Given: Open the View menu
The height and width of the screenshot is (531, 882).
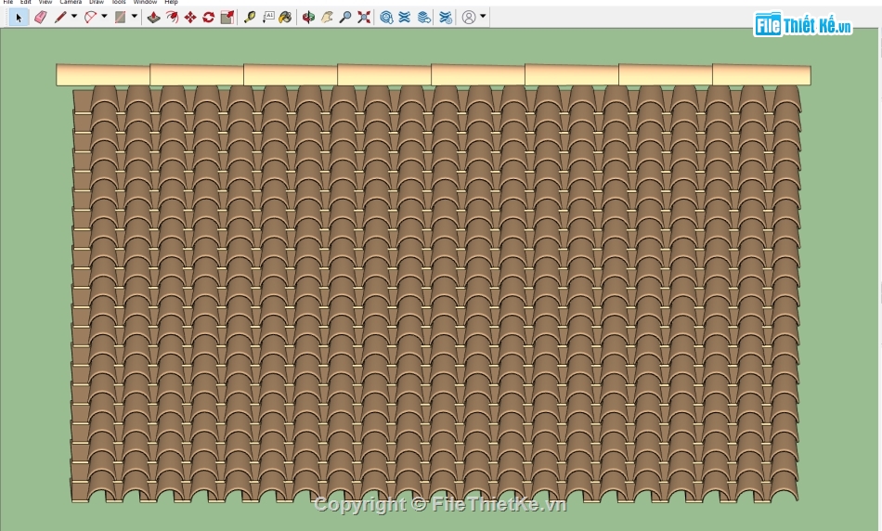Looking at the screenshot, I should pos(45,2).
